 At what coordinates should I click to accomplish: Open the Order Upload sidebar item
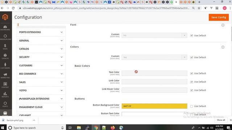(5, 37)
